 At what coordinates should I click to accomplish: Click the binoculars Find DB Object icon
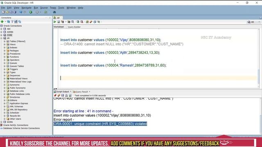point(54,12)
